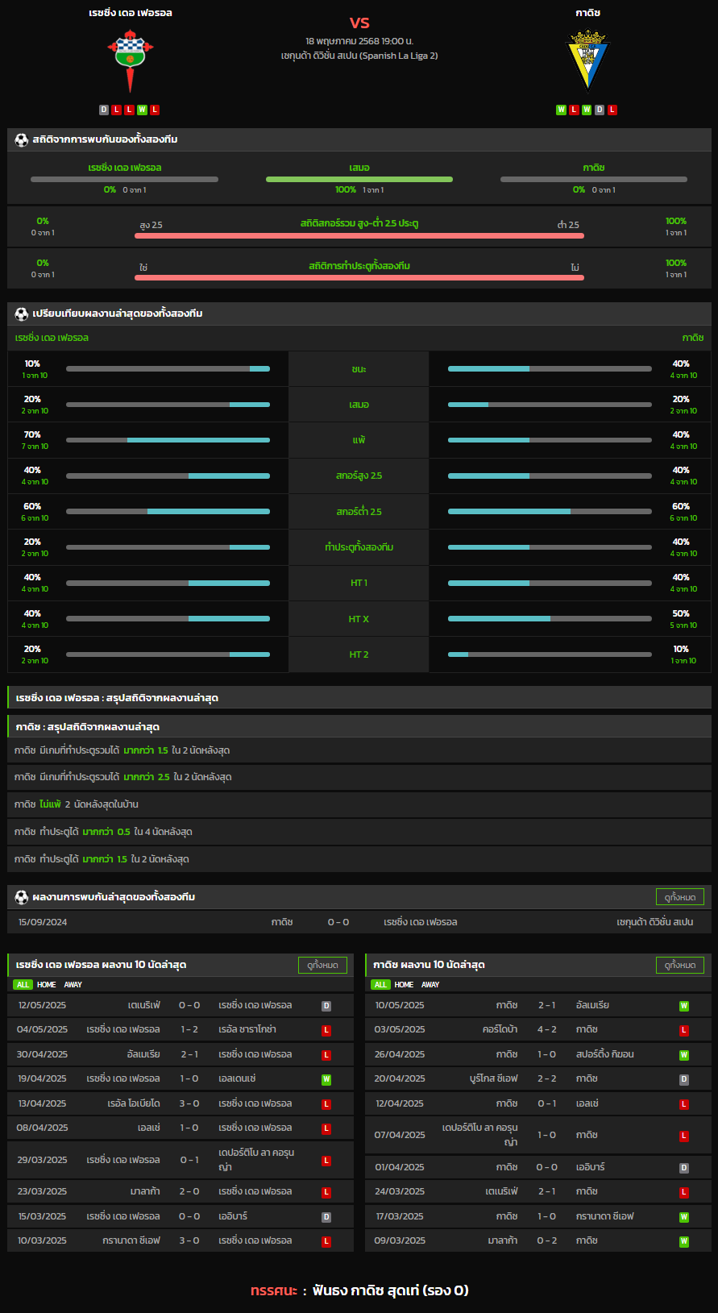Click the soccer ball icon in latest meetings header
718x1313 pixels.
pyautogui.click(x=22, y=897)
